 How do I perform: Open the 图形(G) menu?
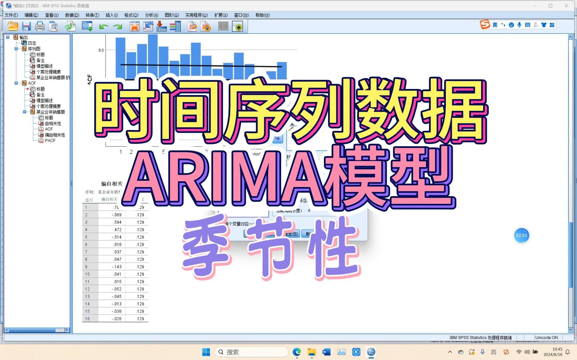[x=171, y=15]
